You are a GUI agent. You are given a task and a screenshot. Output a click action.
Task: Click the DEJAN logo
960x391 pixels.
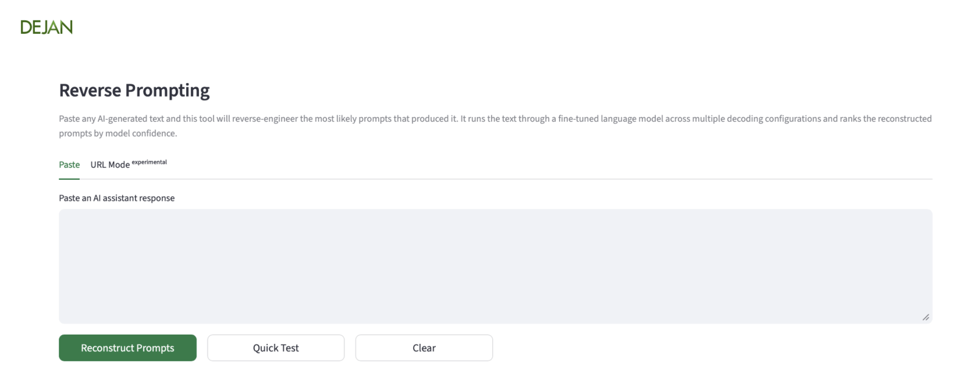coord(47,27)
